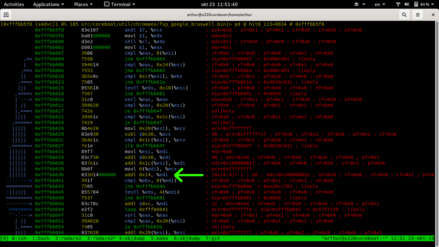Click opcode bytes ba01000000

pos(96,36)
